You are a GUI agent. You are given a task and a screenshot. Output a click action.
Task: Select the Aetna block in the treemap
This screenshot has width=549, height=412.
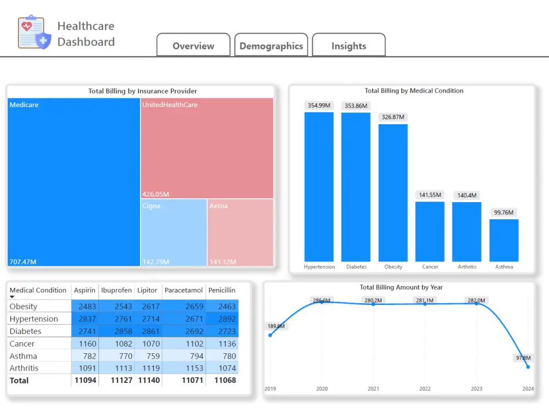click(x=239, y=231)
